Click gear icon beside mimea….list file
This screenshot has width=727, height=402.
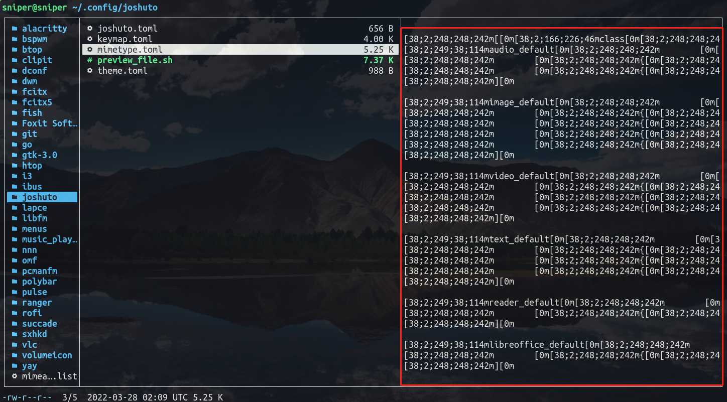(x=15, y=376)
